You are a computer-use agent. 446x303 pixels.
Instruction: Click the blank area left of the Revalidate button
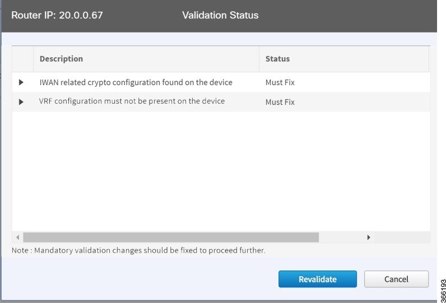142,279
